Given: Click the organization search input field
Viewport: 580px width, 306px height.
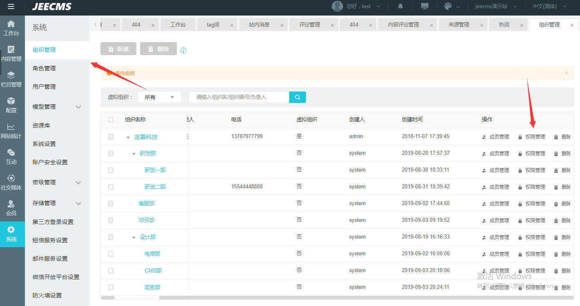Looking at the screenshot, I should click(x=239, y=97).
